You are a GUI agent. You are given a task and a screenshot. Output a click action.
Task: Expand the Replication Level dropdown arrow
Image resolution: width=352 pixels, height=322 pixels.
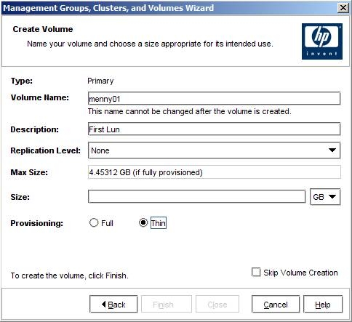tap(332, 150)
